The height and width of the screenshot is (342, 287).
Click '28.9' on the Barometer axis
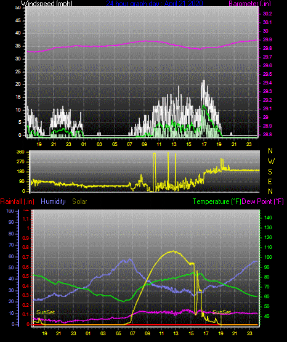(x=267, y=126)
